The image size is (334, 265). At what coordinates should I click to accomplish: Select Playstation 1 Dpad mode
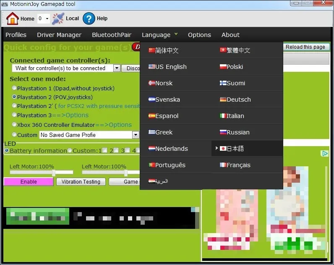point(14,88)
